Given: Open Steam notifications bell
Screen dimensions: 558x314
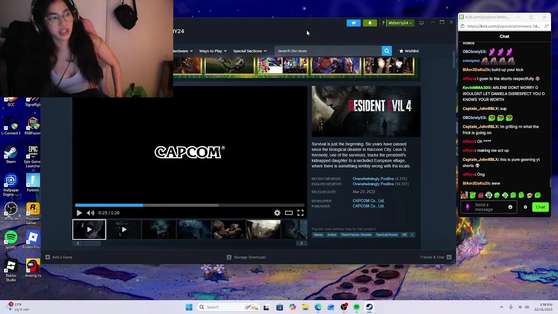Looking at the screenshot, I should 370,23.
